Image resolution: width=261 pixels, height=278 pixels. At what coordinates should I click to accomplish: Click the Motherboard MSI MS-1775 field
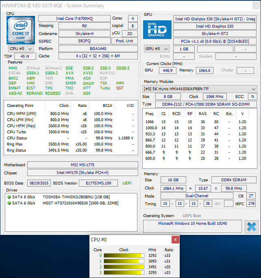83,165
